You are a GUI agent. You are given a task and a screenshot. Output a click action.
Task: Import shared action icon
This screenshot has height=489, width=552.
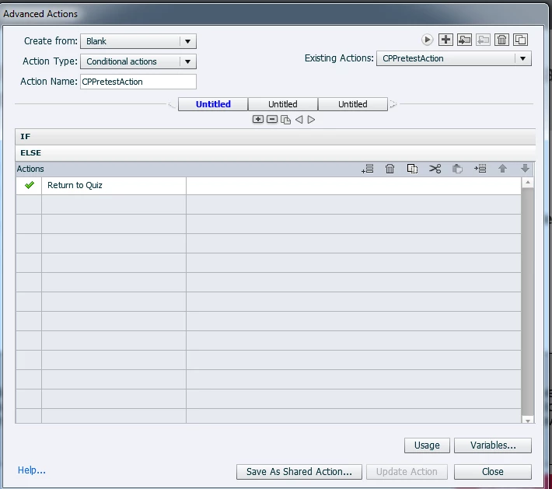point(464,40)
